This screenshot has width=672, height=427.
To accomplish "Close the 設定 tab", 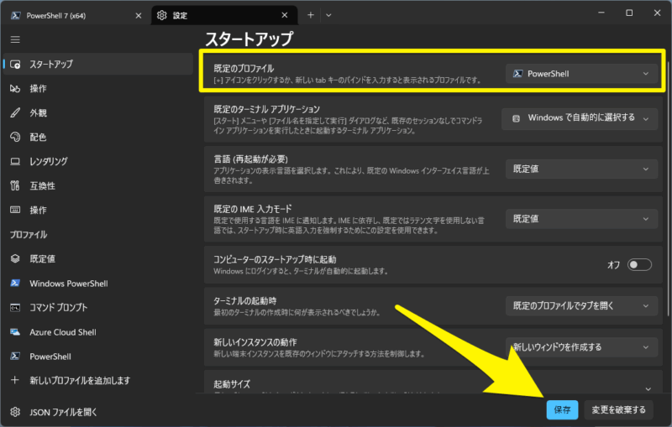I will point(285,15).
